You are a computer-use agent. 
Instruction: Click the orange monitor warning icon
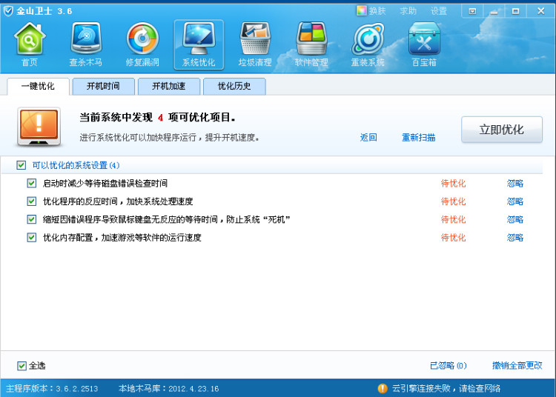pos(39,127)
